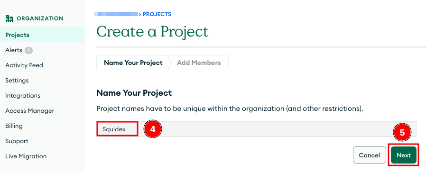Click the blurred organization name breadcrumb
This screenshot has height=173, width=435.
click(116, 14)
